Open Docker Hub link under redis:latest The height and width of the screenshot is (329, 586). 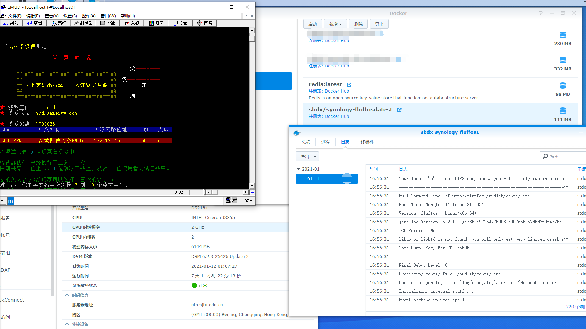click(337, 91)
